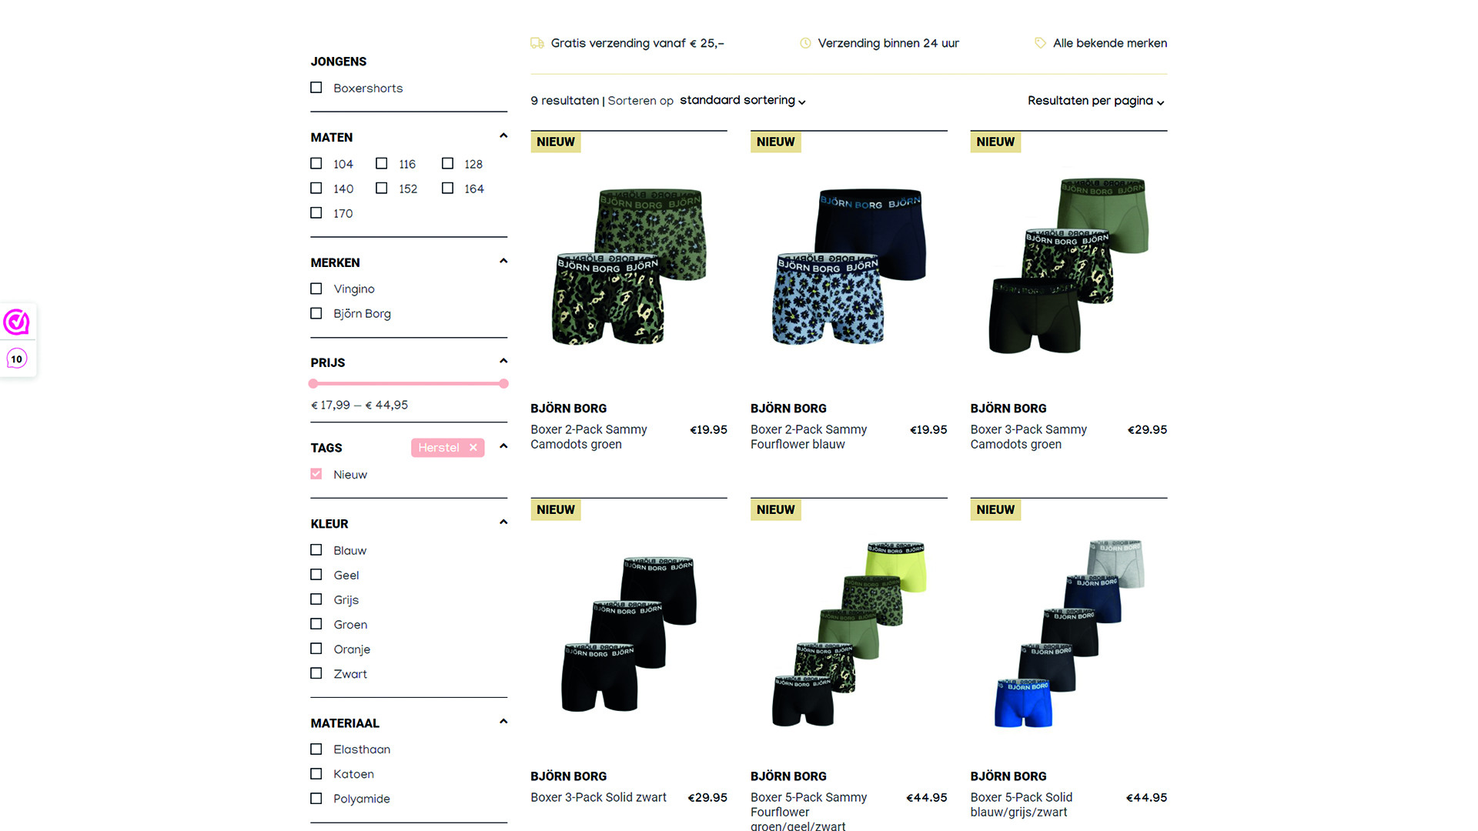The image size is (1478, 831).
Task: Select size 104 checkbox
Action: pos(316,163)
